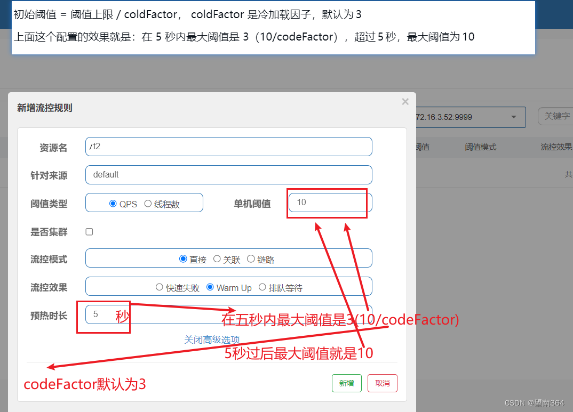
Task: Click the 新增 confirm button
Action: pos(346,383)
